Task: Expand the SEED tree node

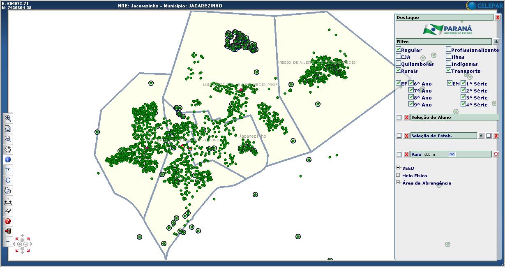Action: [x=398, y=168]
